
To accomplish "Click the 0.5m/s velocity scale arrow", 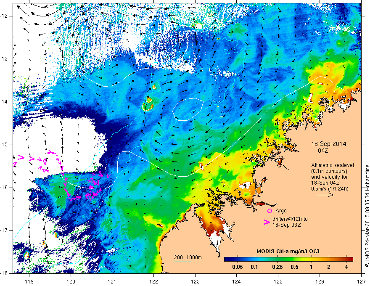I will coord(325,195).
